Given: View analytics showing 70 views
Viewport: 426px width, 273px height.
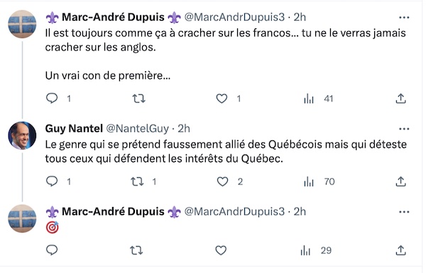Looking at the screenshot, I should click(x=319, y=182).
